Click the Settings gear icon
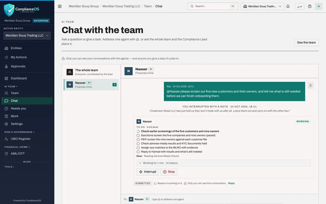Viewport: 326px width, 204px height. point(6,124)
